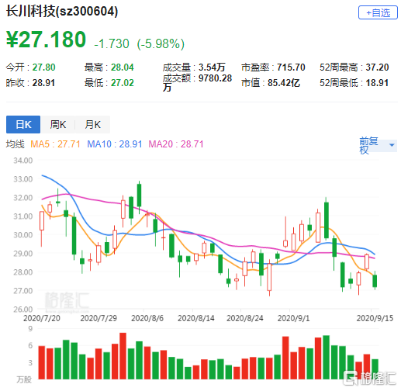The height and width of the screenshot is (391, 401).
Task: Click the 2020/9/1 date axis label
Action: (293, 318)
